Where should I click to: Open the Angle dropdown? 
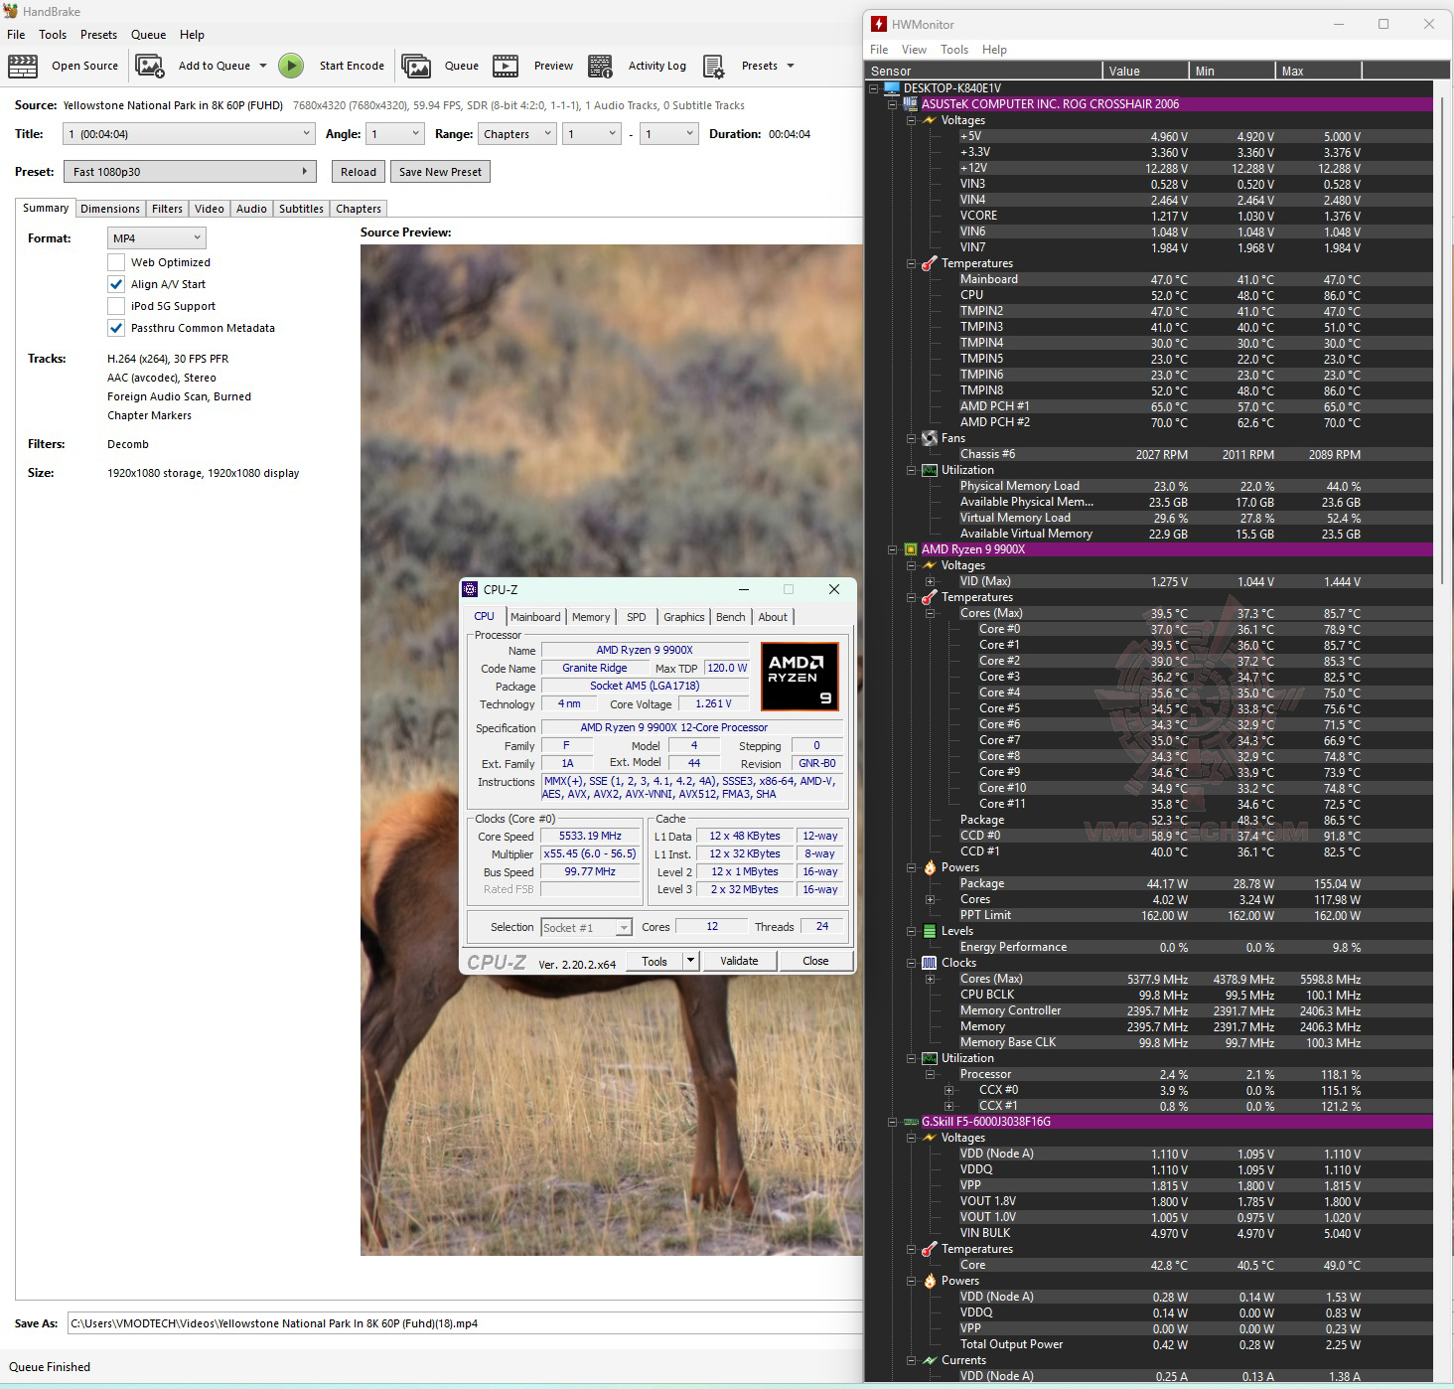(395, 134)
